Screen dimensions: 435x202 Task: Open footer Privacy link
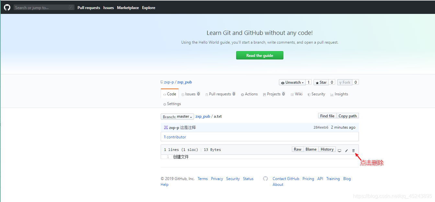click(x=217, y=179)
